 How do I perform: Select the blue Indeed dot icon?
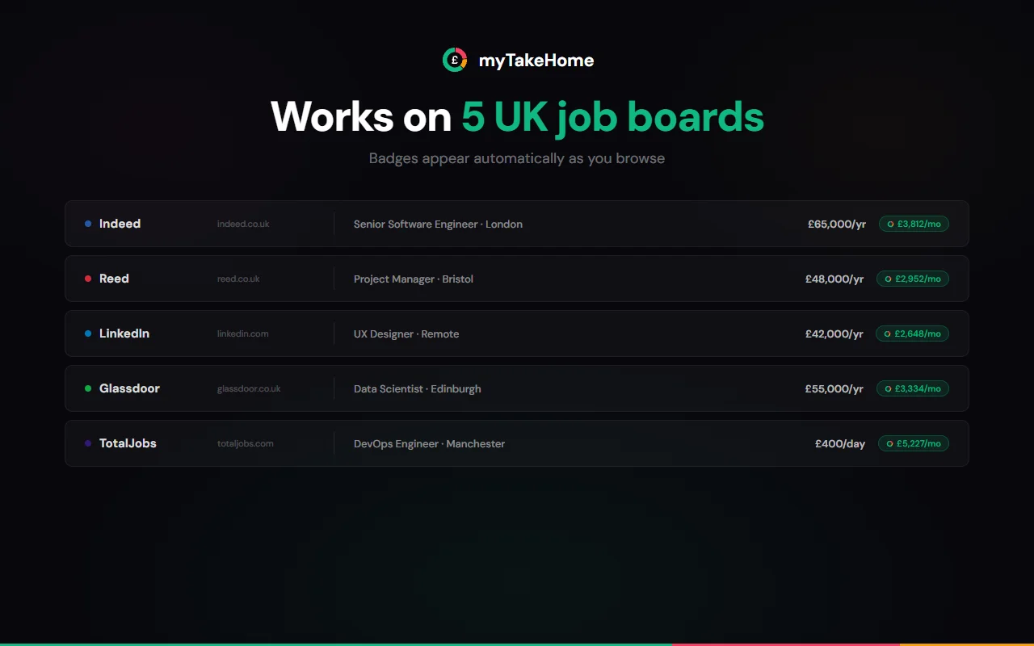(x=89, y=224)
